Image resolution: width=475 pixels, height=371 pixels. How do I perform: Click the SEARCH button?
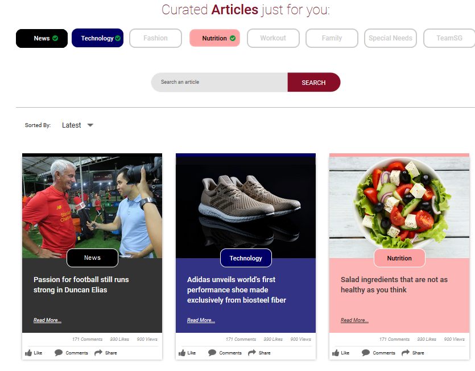click(x=314, y=82)
